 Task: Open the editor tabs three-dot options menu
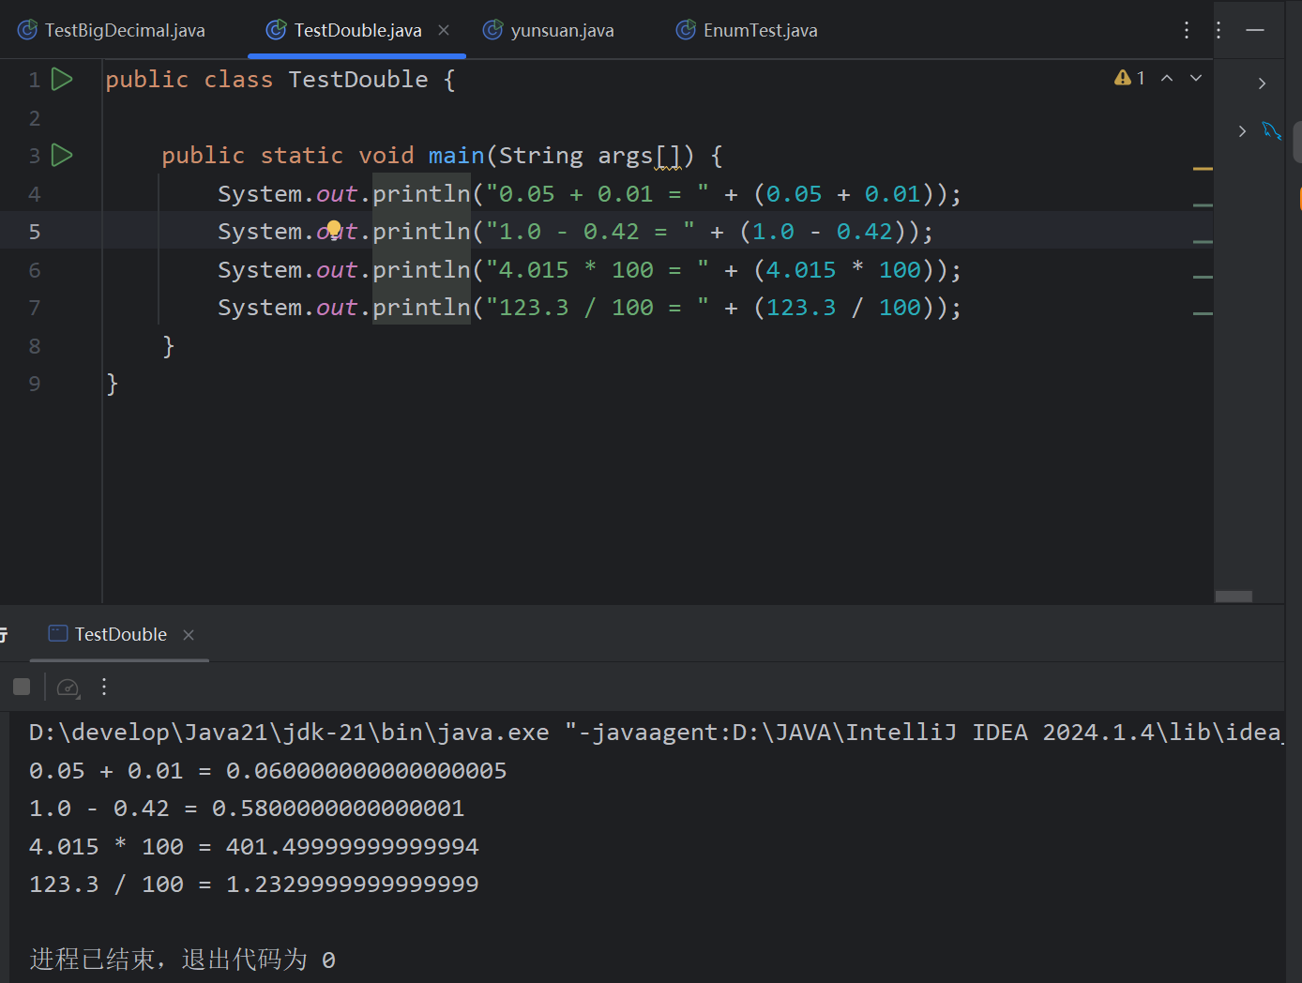(1187, 30)
